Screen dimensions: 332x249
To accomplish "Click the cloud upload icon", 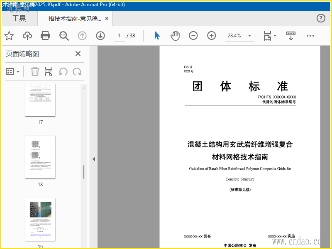I will pyautogui.click(x=27, y=36).
